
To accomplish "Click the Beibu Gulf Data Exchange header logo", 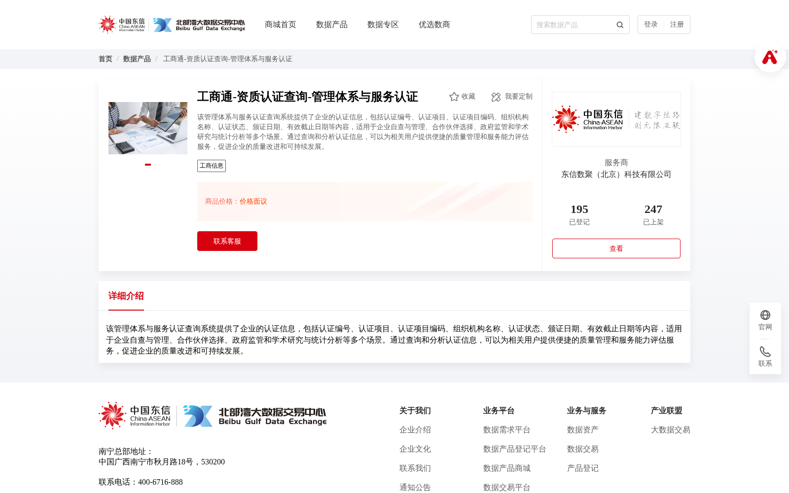I will pos(199,25).
